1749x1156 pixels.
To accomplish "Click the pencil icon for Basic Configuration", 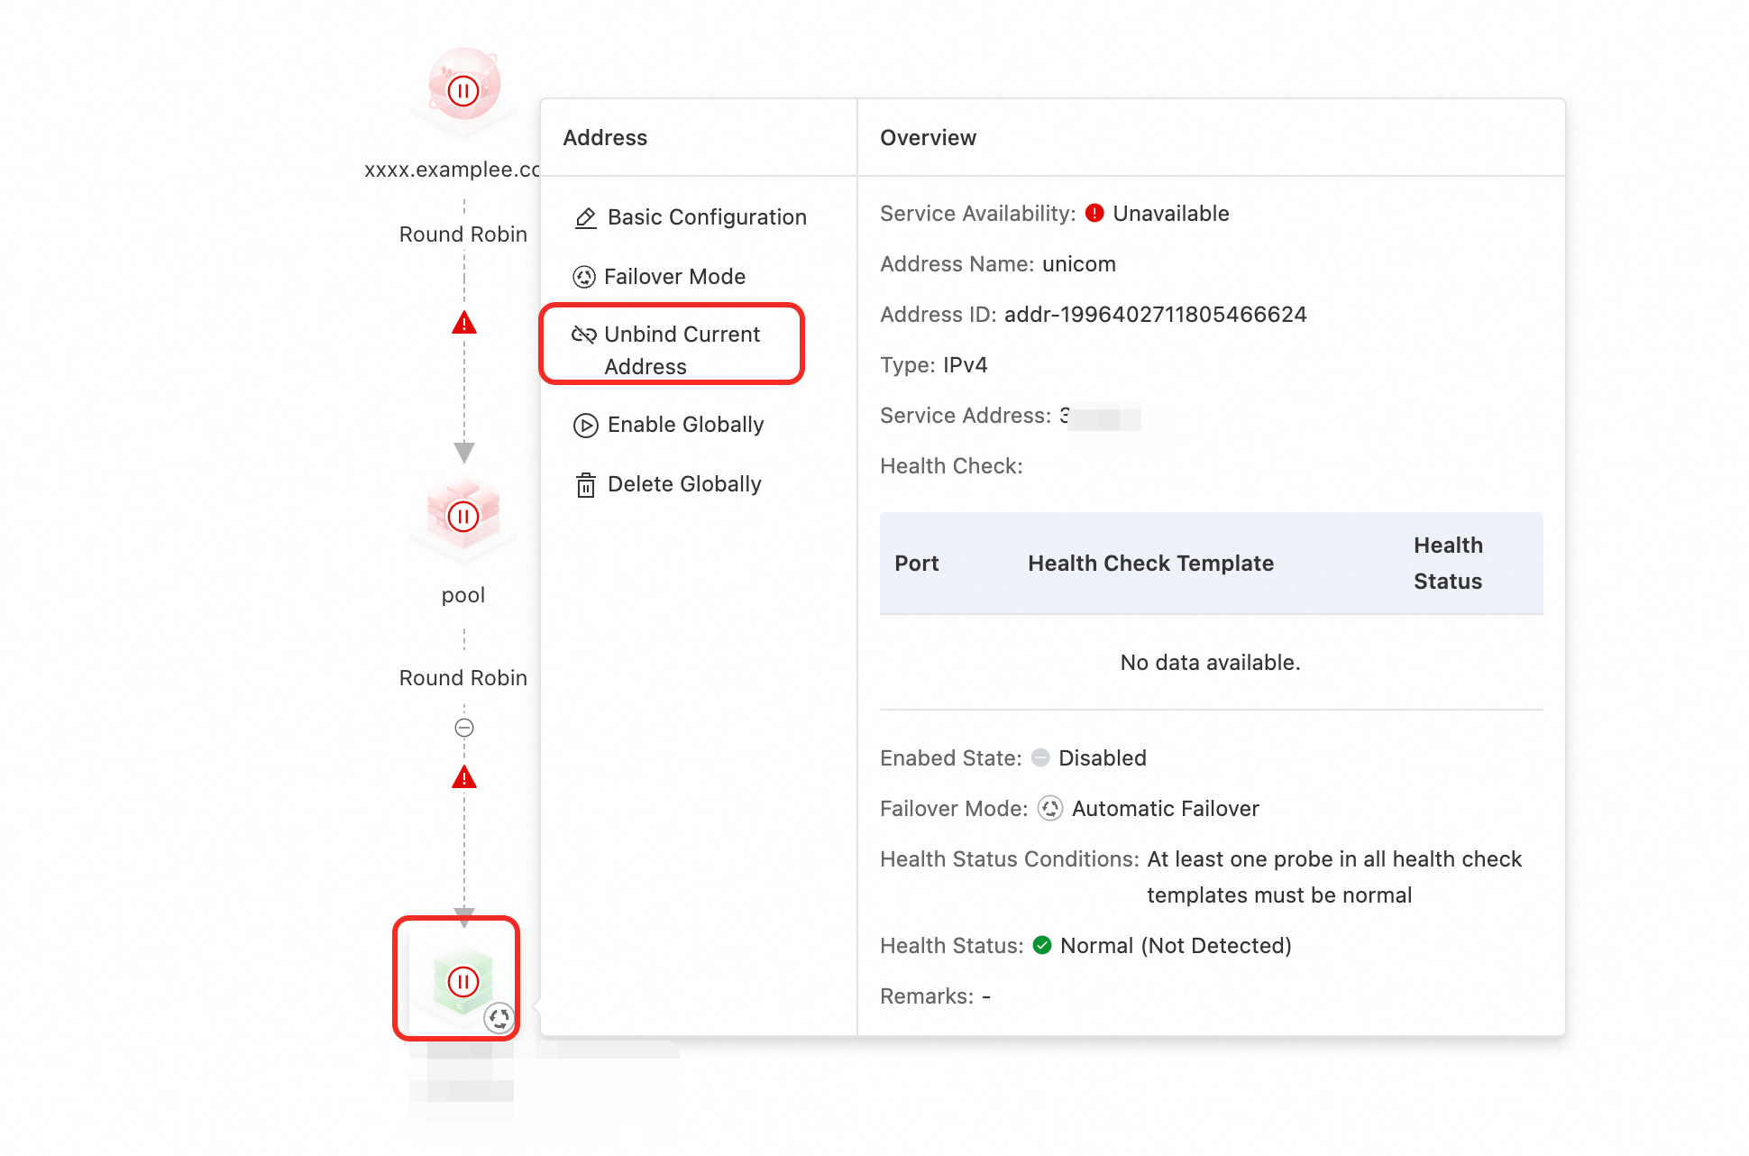I will tap(586, 217).
